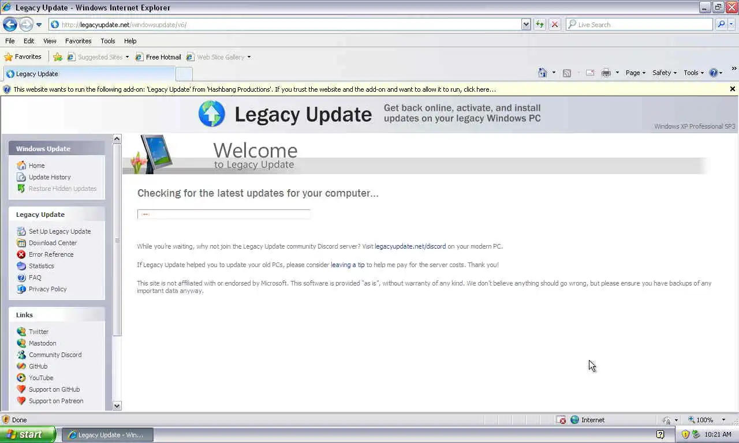Open the View menu
This screenshot has height=443, width=739.
(50, 41)
